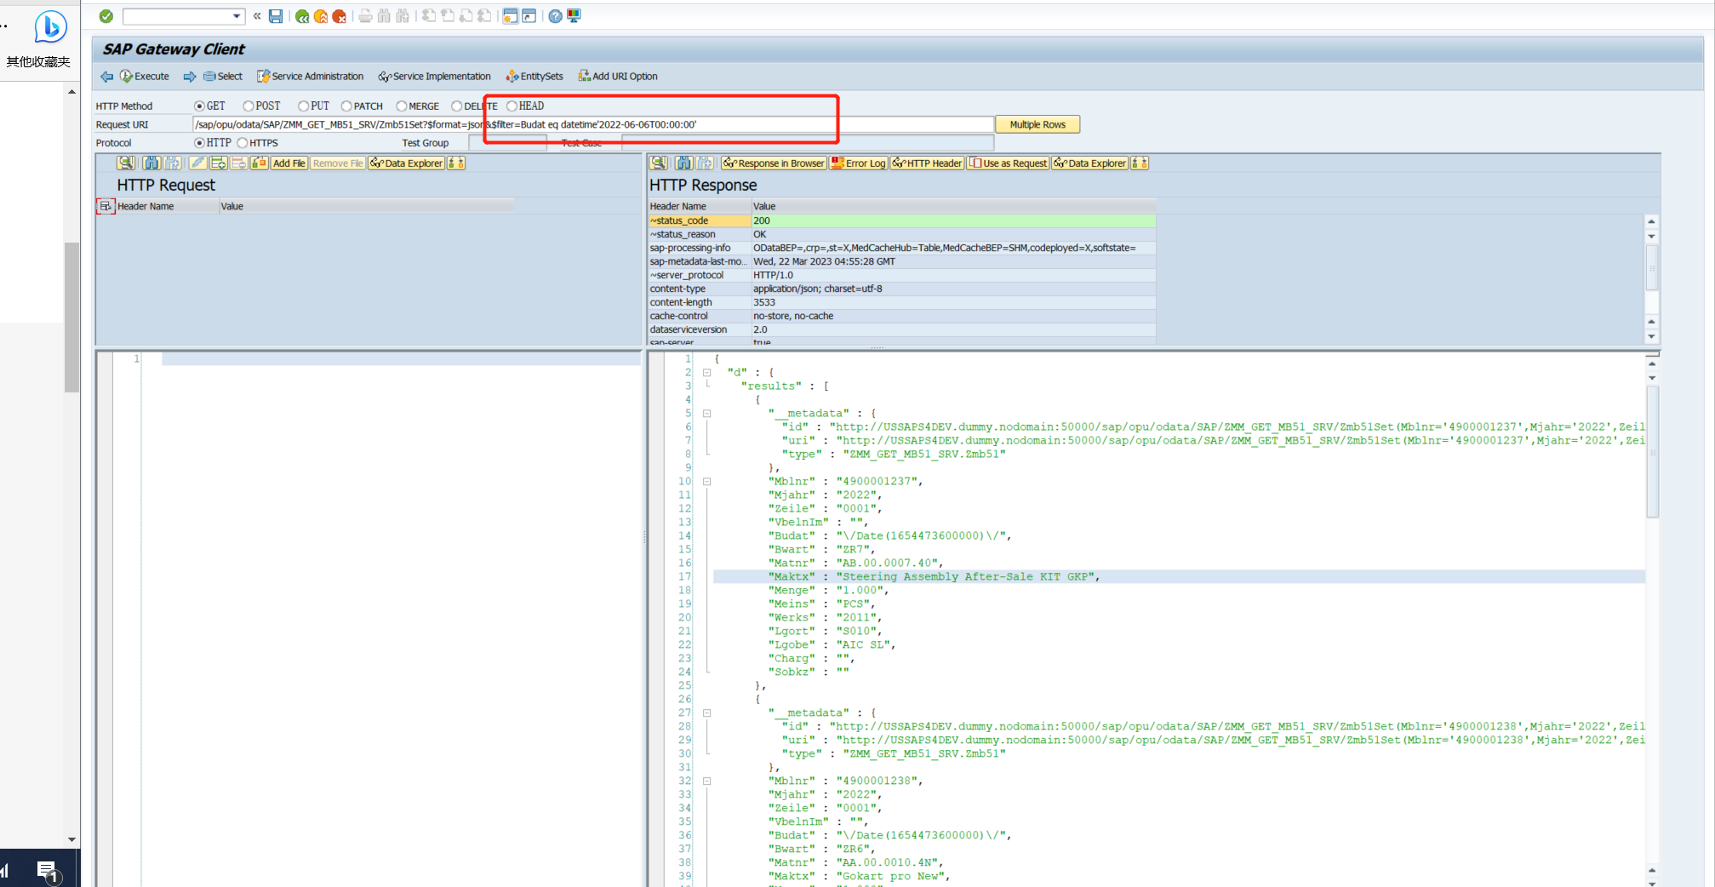Open the Help question mark icon
The width and height of the screenshot is (1715, 887).
(x=555, y=16)
